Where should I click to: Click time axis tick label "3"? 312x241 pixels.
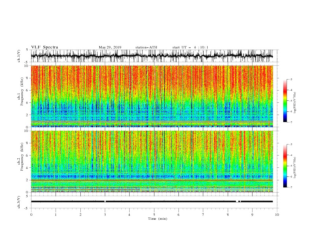click(105, 215)
